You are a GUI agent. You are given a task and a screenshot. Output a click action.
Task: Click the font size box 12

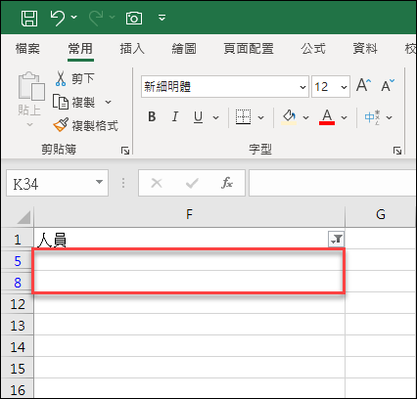click(325, 87)
